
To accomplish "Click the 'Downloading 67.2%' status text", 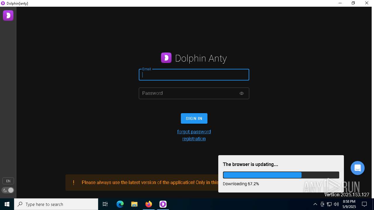I will point(241,184).
